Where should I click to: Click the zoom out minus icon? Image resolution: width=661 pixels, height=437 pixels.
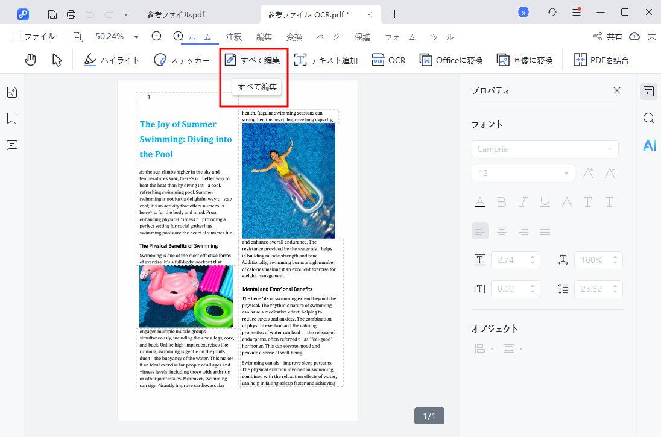(157, 36)
